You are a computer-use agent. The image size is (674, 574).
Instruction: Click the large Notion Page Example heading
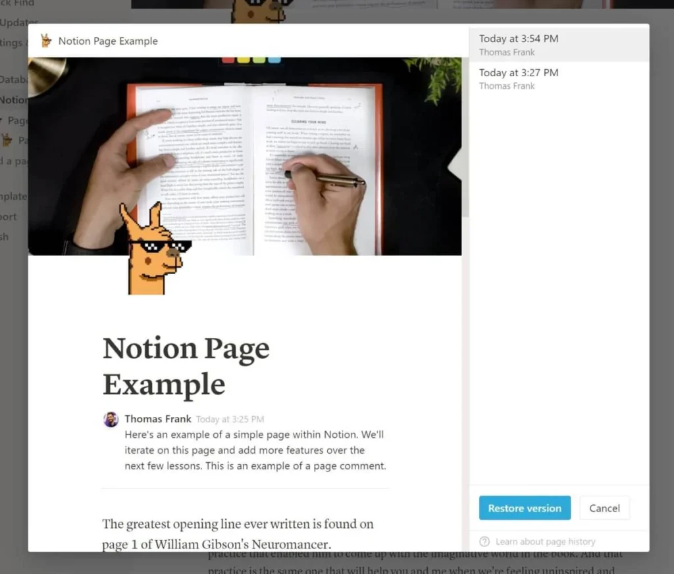[x=186, y=366]
